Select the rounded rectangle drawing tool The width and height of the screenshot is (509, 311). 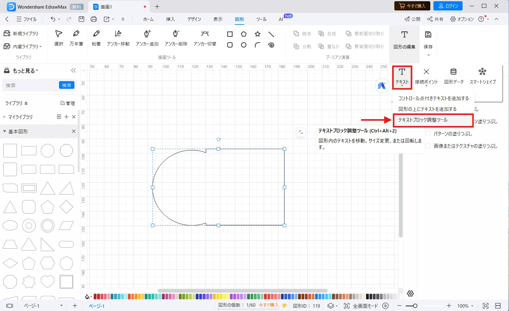point(230,45)
